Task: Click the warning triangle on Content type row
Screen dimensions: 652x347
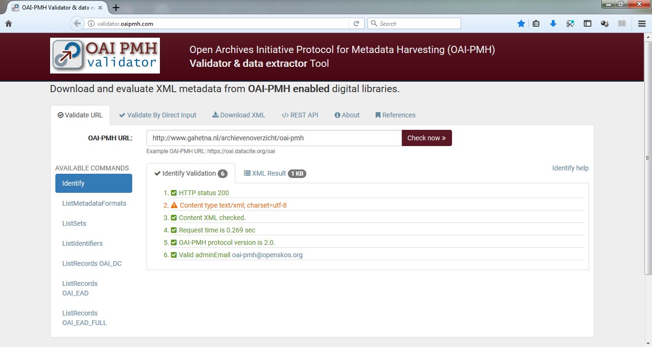Action: (174, 205)
